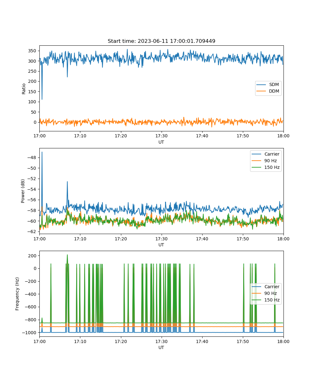This screenshot has height=378, width=315.
Task: Click green 150 Hz line sample in Power legend
Action: pyautogui.click(x=257, y=167)
